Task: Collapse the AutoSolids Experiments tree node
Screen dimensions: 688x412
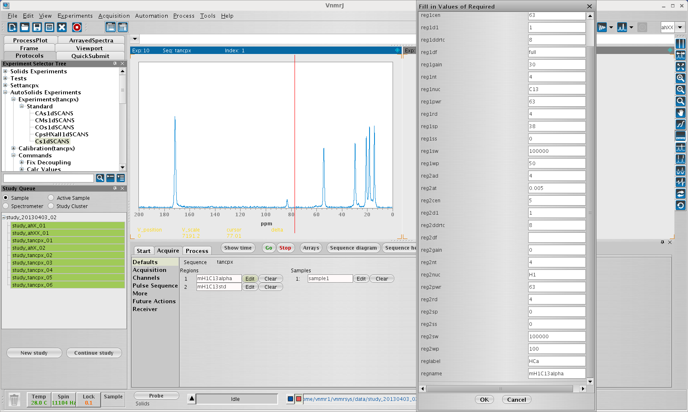Action: point(5,92)
